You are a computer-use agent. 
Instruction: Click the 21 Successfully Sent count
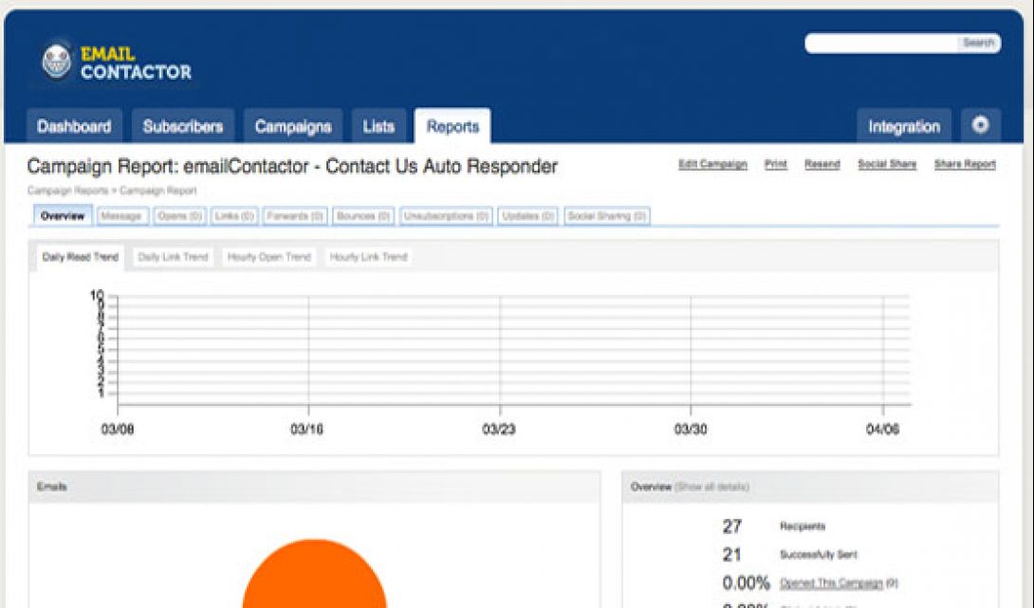[x=732, y=555]
